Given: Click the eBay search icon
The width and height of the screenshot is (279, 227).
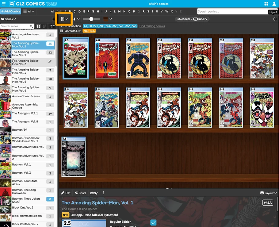Looking at the screenshot, I should pos(94,193).
